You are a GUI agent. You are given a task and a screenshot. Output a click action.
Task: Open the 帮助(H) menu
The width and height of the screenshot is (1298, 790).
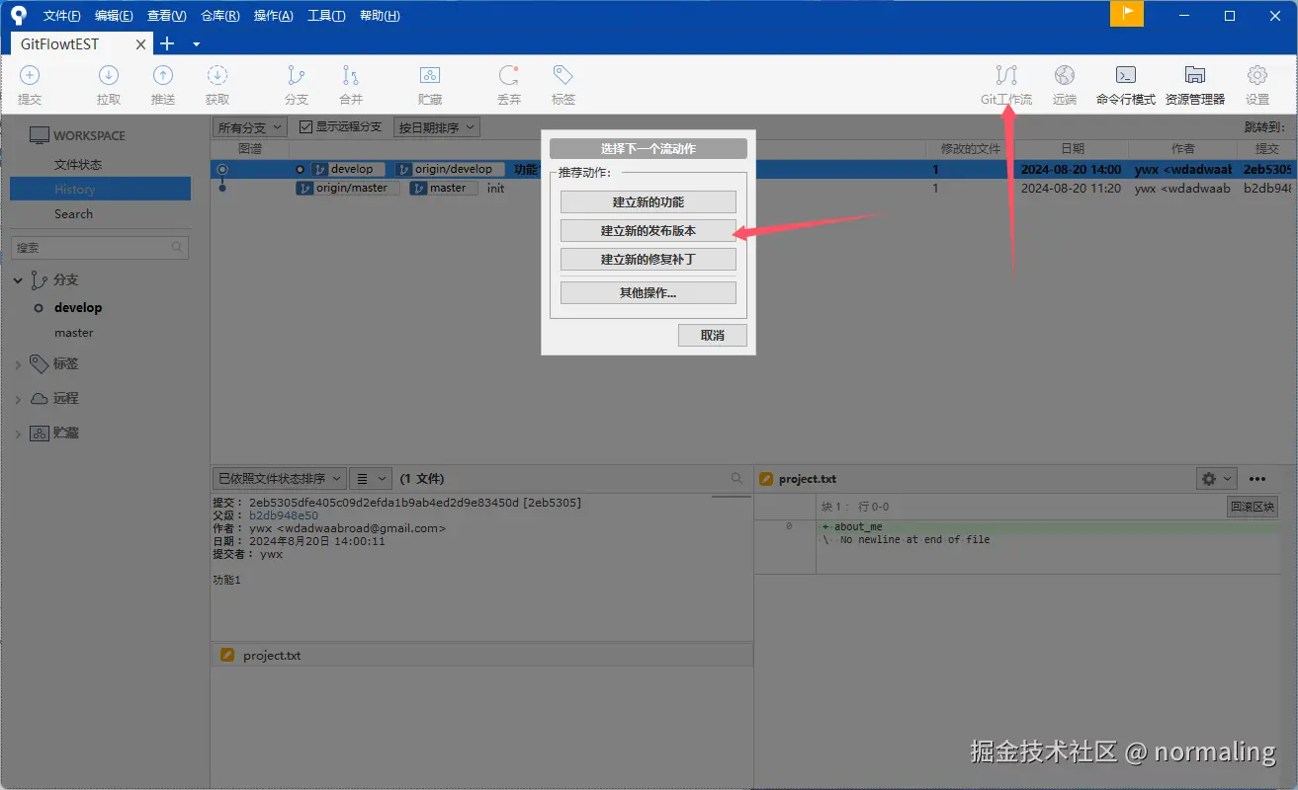click(x=380, y=16)
